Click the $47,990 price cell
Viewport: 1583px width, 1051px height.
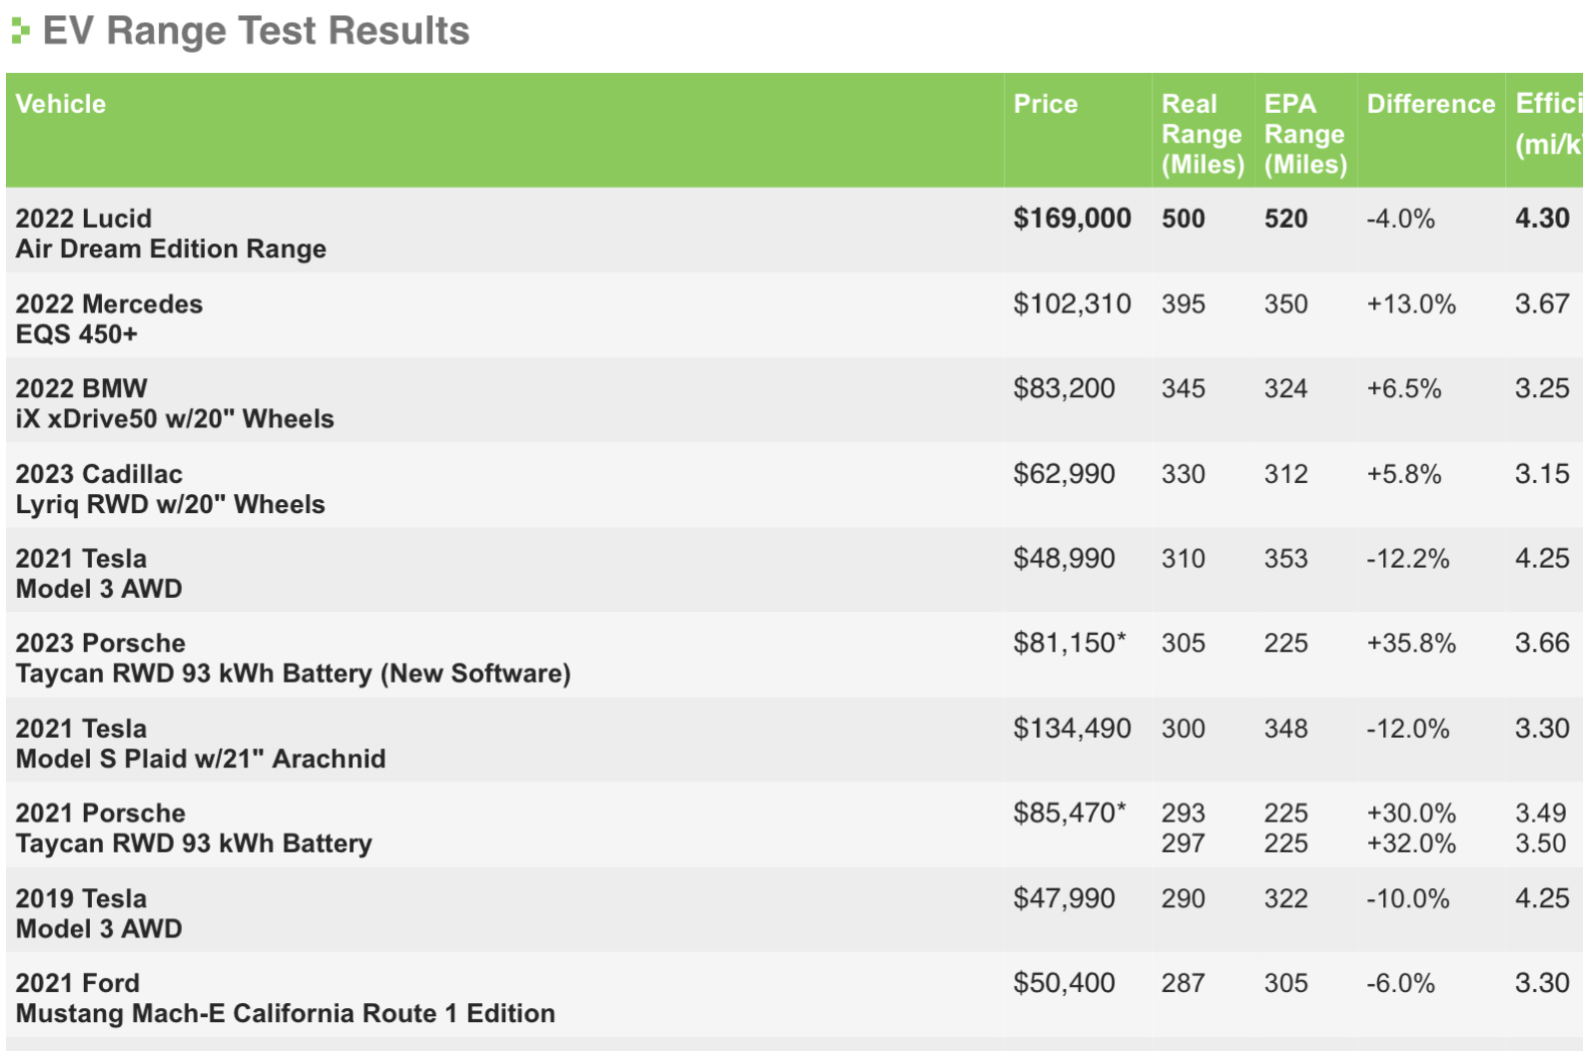tap(1065, 898)
